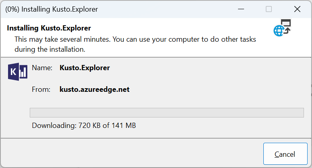312x168 pixels.
Task: Click the kusto.azureedge.net source address
Action: [x=94, y=89]
